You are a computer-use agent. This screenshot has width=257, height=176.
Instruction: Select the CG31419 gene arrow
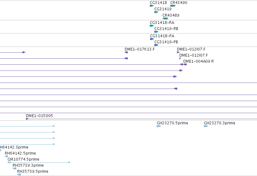[156, 12]
